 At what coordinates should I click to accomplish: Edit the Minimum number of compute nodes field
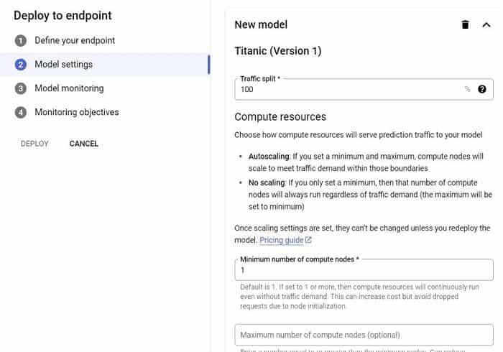click(x=363, y=270)
